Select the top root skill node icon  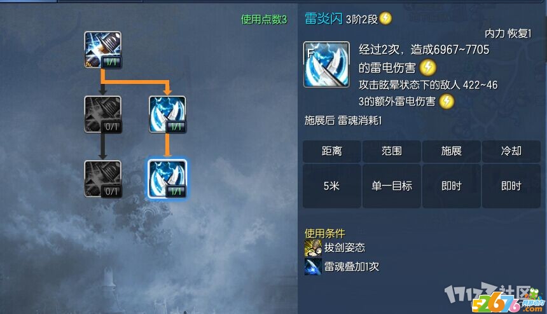[103, 50]
